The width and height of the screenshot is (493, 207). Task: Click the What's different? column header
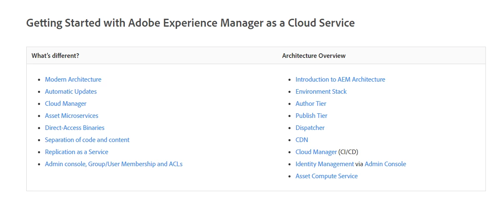55,56
